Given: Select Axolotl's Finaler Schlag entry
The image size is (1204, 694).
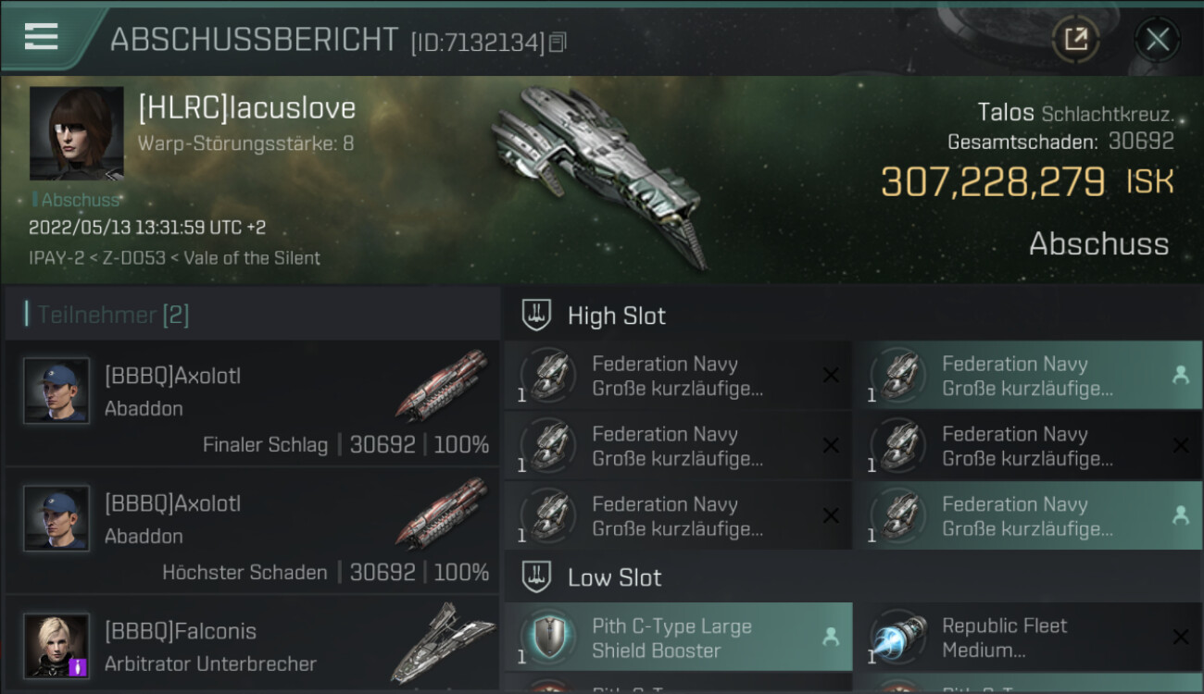Looking at the screenshot, I should point(252,403).
